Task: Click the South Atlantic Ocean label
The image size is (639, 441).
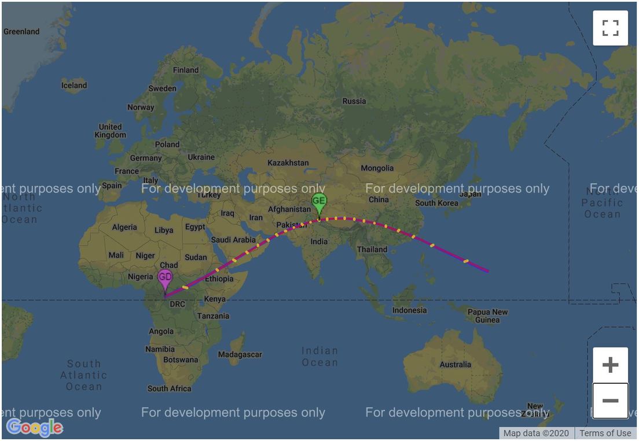Action: coord(84,375)
